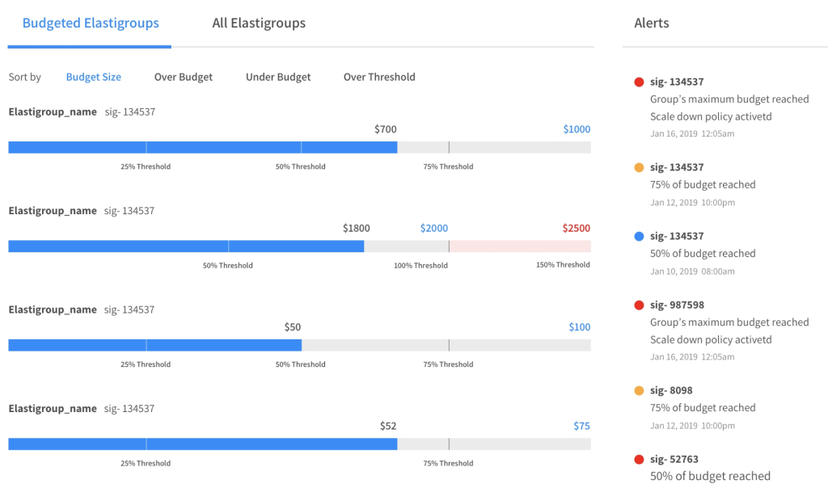Click the 100% Threshold marker label
This screenshot has height=501, width=828.
coord(420,266)
